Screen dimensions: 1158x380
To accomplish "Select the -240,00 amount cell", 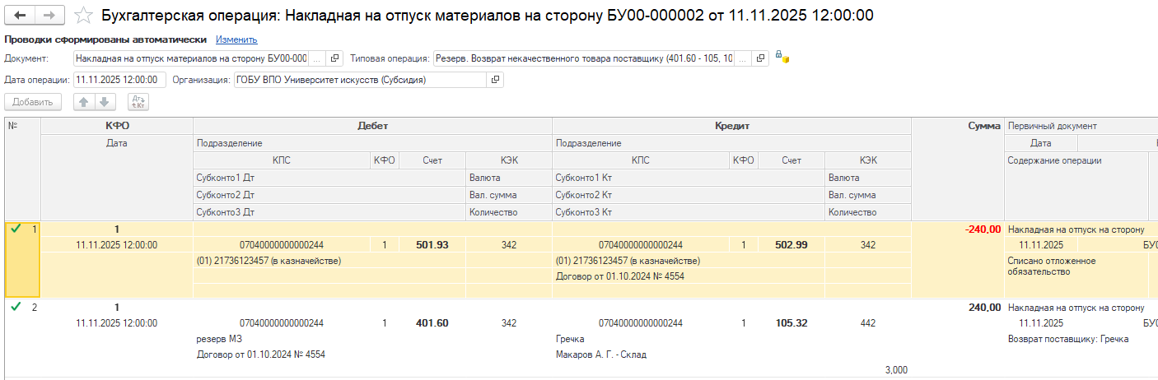I will (982, 229).
